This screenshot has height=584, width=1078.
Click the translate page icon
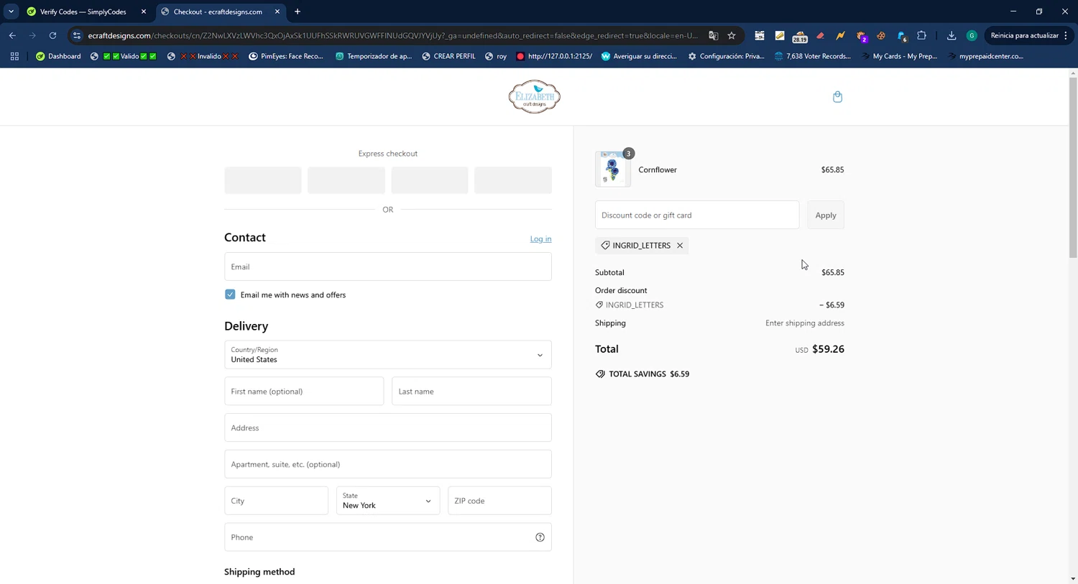pyautogui.click(x=713, y=35)
